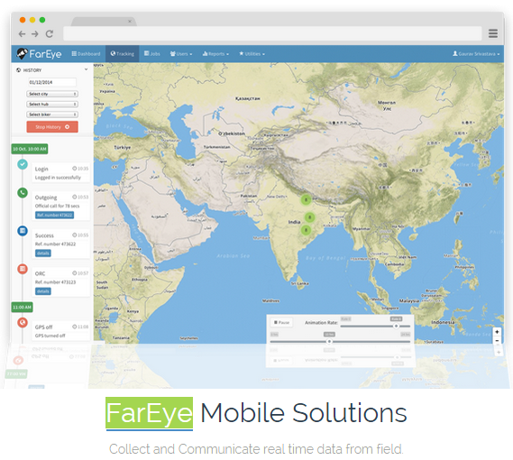513x460 pixels.
Task: Click the history date input field
Action: pyautogui.click(x=52, y=82)
